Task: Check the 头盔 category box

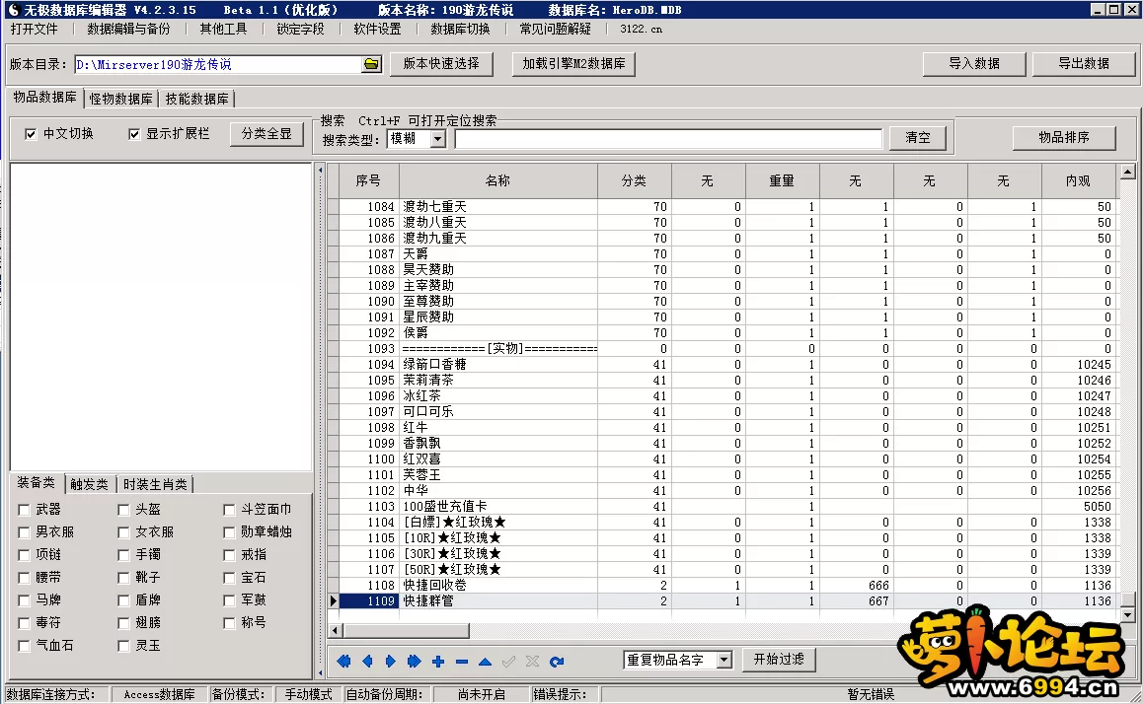Action: (x=124, y=510)
